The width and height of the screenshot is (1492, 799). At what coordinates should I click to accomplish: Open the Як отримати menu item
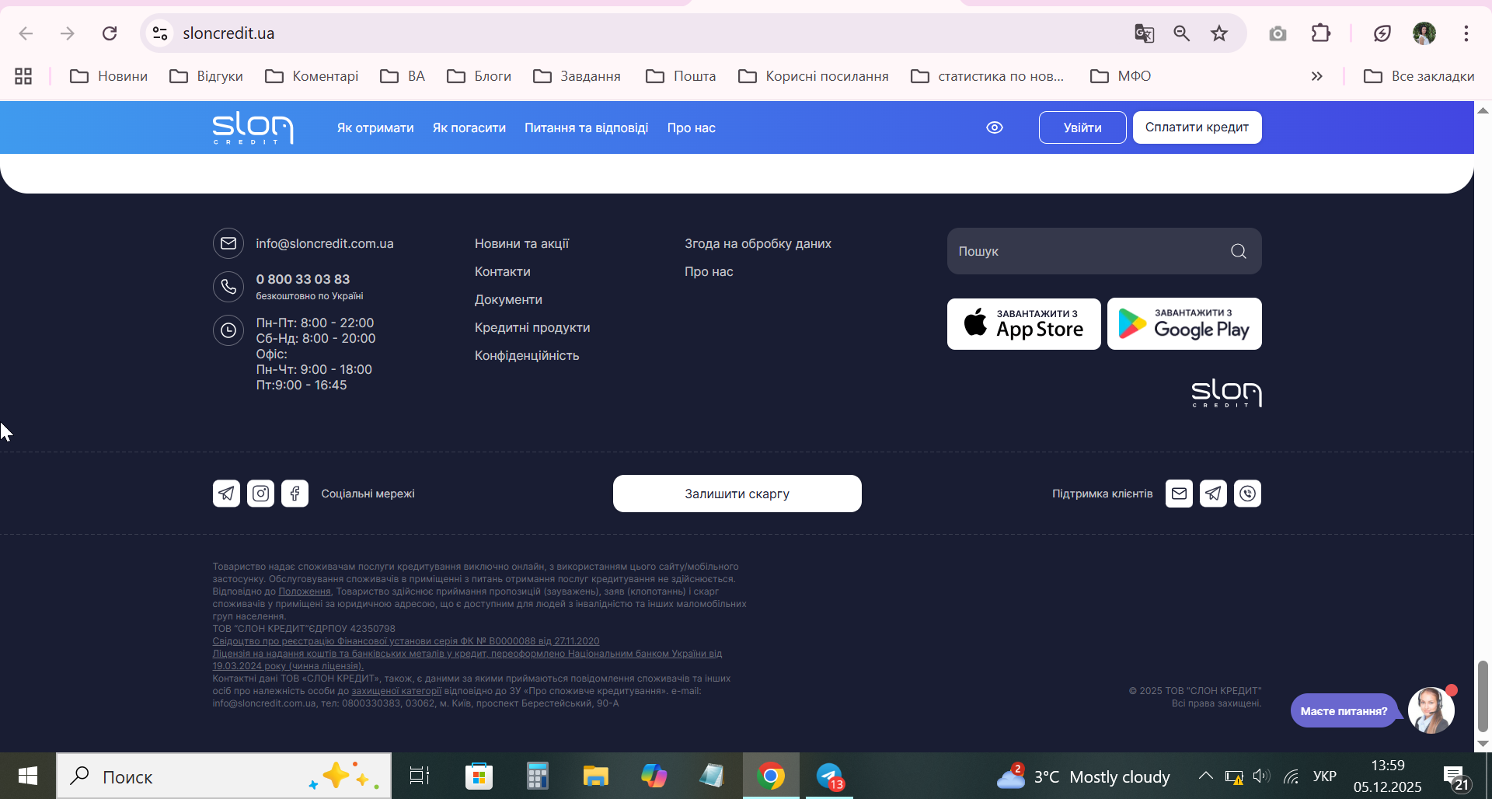click(375, 128)
